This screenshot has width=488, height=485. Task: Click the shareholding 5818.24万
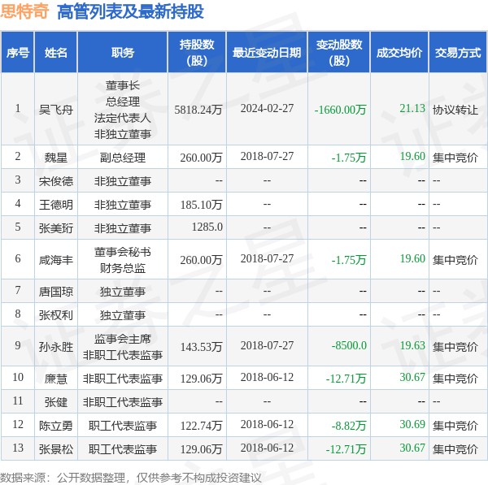click(x=198, y=110)
